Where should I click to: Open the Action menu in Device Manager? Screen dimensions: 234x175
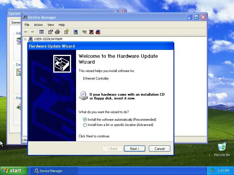pyautogui.click(x=38, y=25)
